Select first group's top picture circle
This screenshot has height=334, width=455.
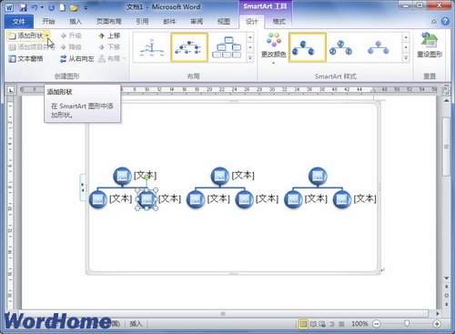[122, 176]
